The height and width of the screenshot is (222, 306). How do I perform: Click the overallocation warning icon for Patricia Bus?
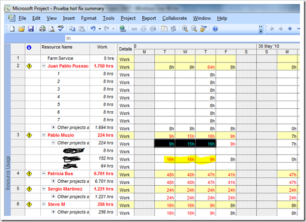29,174
